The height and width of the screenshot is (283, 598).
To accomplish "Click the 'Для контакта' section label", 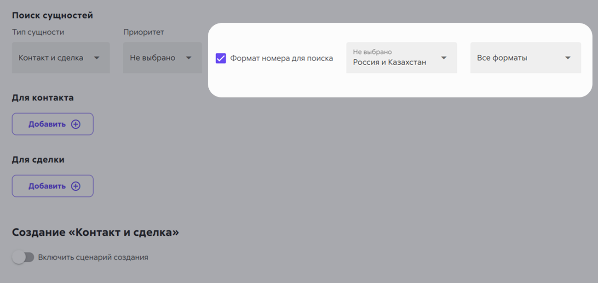I will coord(43,97).
